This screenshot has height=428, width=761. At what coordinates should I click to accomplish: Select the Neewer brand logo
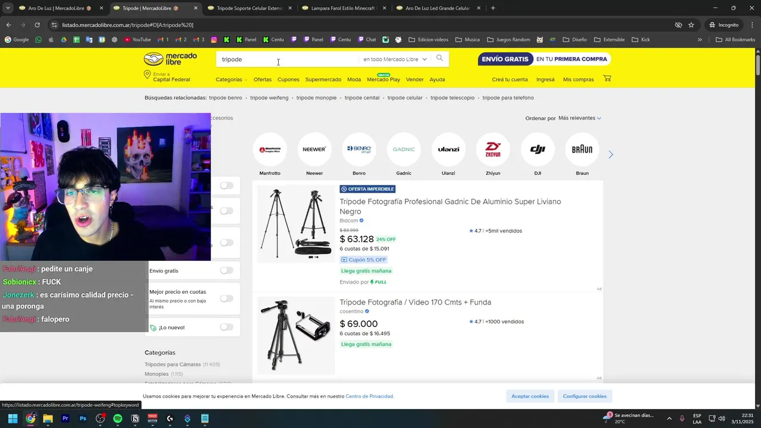click(x=315, y=149)
